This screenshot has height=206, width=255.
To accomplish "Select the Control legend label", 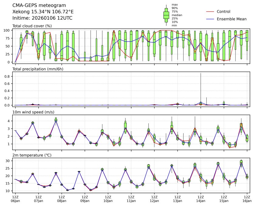I will click(x=223, y=12).
